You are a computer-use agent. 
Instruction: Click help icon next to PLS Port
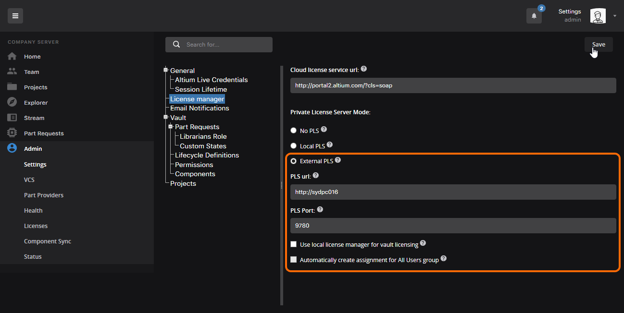pos(320,210)
